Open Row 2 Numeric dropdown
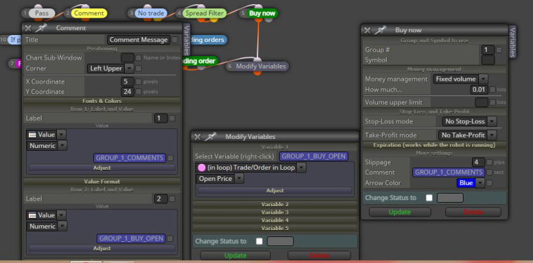This screenshot has height=263, width=533. coord(46,226)
